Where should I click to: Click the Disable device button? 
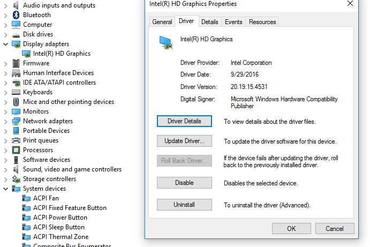click(x=184, y=183)
